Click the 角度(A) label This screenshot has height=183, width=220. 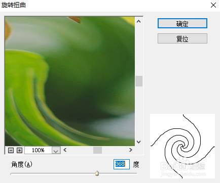[22, 164]
